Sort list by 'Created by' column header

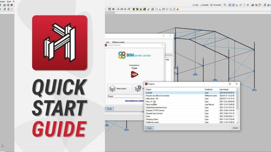tap(209, 90)
